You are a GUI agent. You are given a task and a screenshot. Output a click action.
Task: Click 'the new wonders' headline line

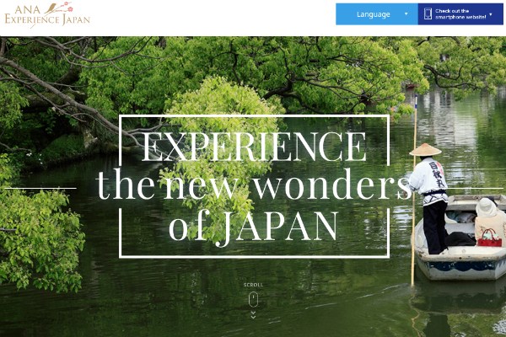pyautogui.click(x=254, y=185)
